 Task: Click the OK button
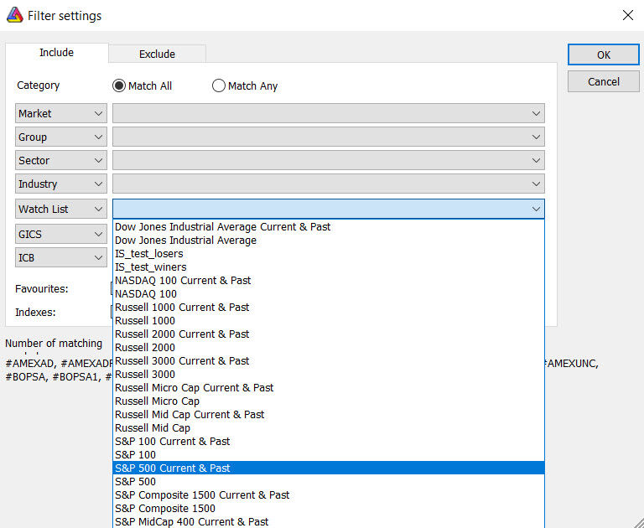tap(603, 54)
